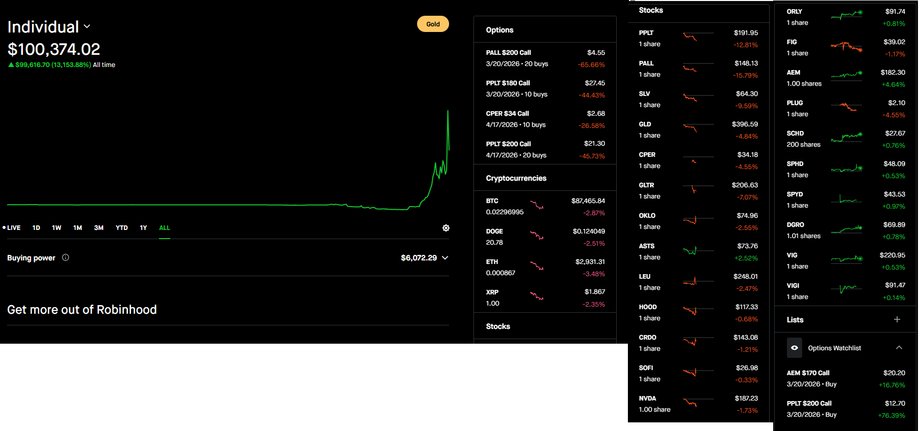This screenshot has width=920, height=431.
Task: Open the CPER stock row at $34.18
Action: click(699, 160)
